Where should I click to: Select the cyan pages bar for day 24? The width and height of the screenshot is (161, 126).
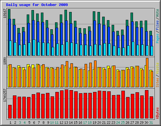coord(119,52)
